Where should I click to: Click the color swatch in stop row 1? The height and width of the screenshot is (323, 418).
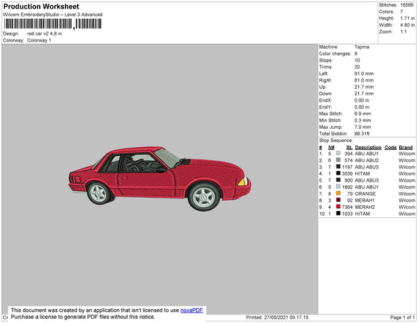click(338, 154)
